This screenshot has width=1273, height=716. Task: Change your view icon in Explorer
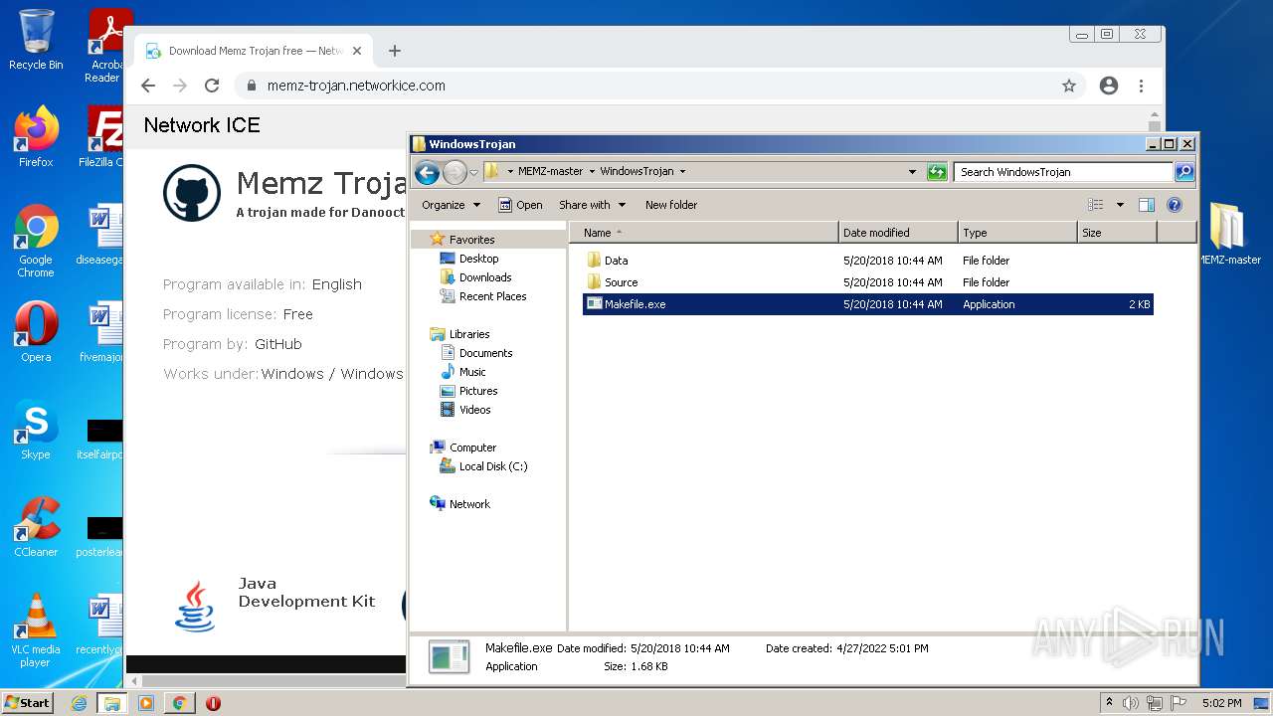tap(1095, 205)
